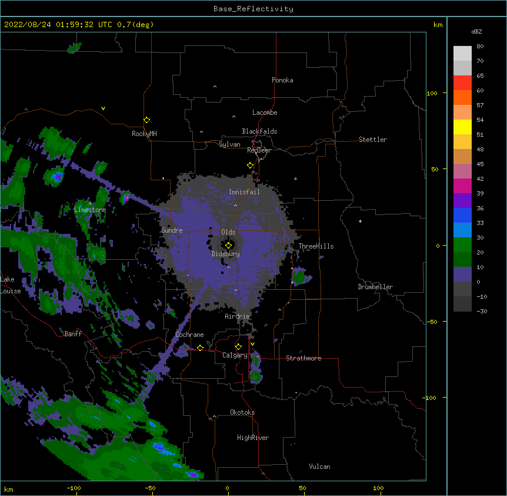507x496 pixels.
Task: Click the Cochrane town label
Action: coord(189,335)
